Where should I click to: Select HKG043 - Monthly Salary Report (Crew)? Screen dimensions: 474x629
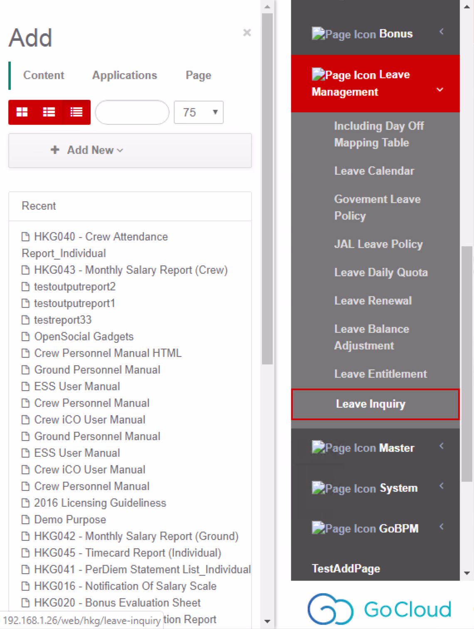pyautogui.click(x=131, y=270)
